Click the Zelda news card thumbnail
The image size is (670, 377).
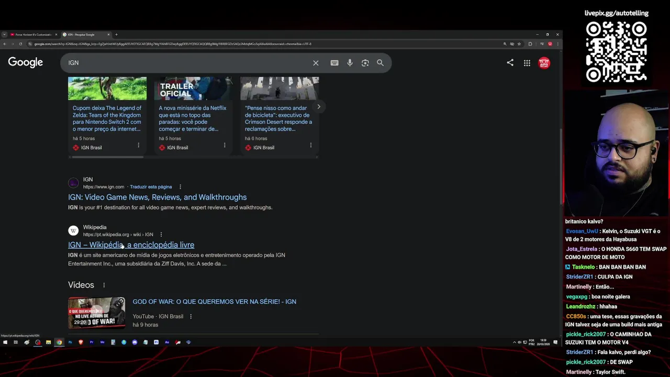pos(107,88)
